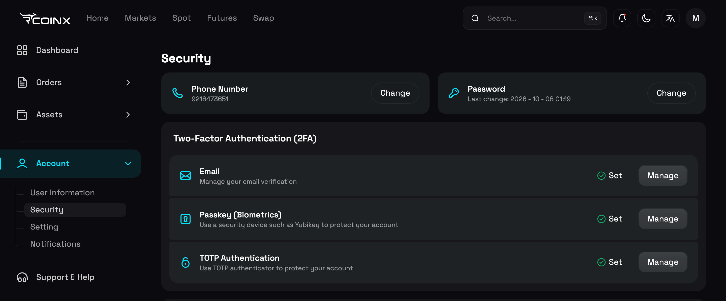Viewport: 726px width, 301px height.
Task: Toggle dark mode moon icon
Action: click(x=646, y=18)
